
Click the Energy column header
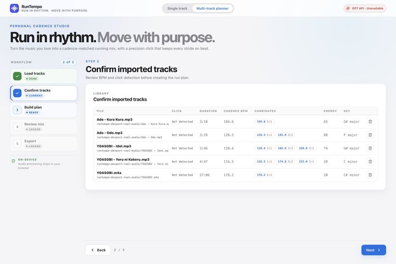coord(330,111)
